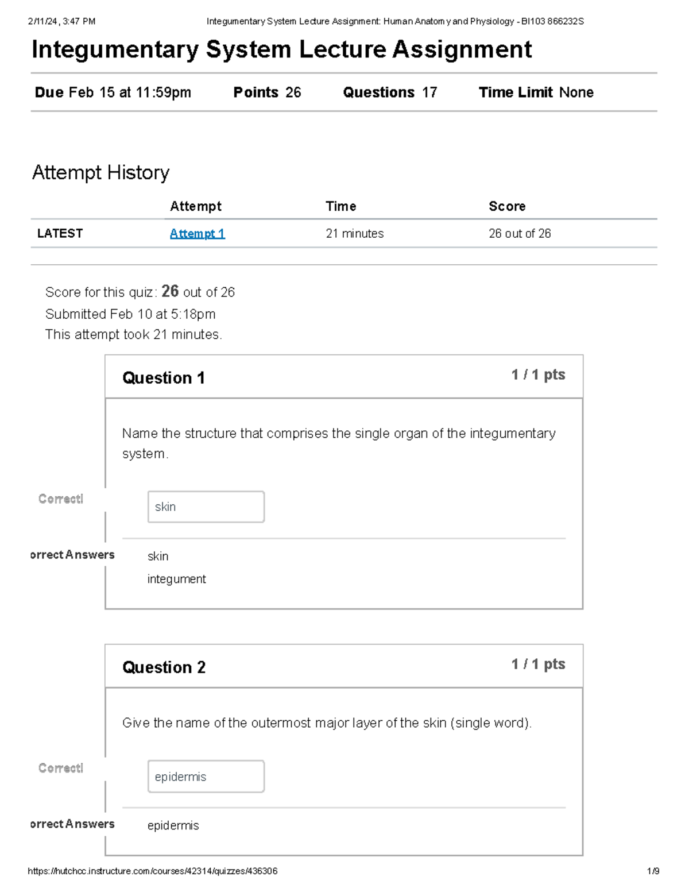Click the 'Questions 17' label
The height and width of the screenshot is (892, 689).
click(390, 92)
